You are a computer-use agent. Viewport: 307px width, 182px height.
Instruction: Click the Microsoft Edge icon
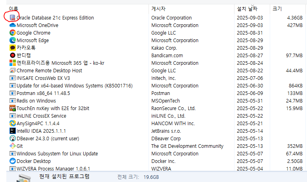[x=13, y=40]
